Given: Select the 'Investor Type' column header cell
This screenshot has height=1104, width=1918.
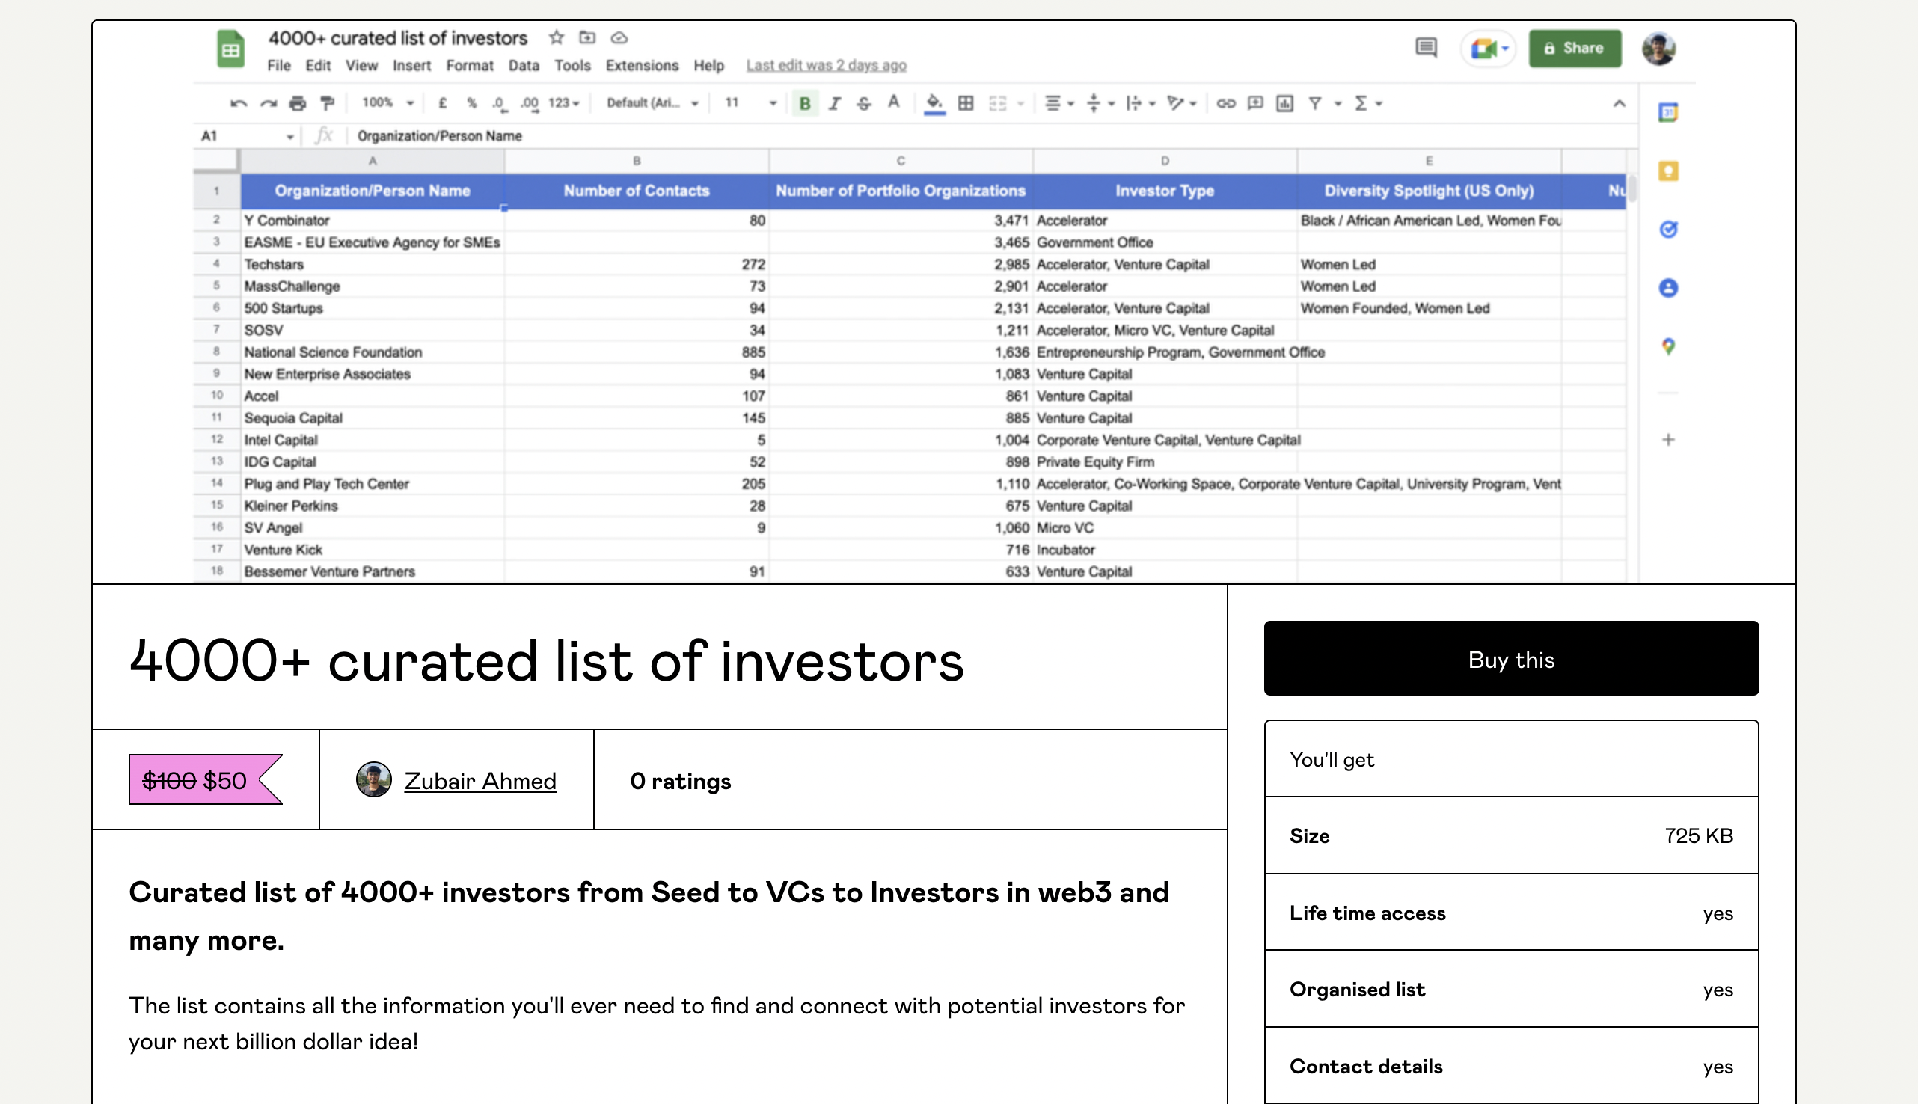Looking at the screenshot, I should pos(1164,191).
